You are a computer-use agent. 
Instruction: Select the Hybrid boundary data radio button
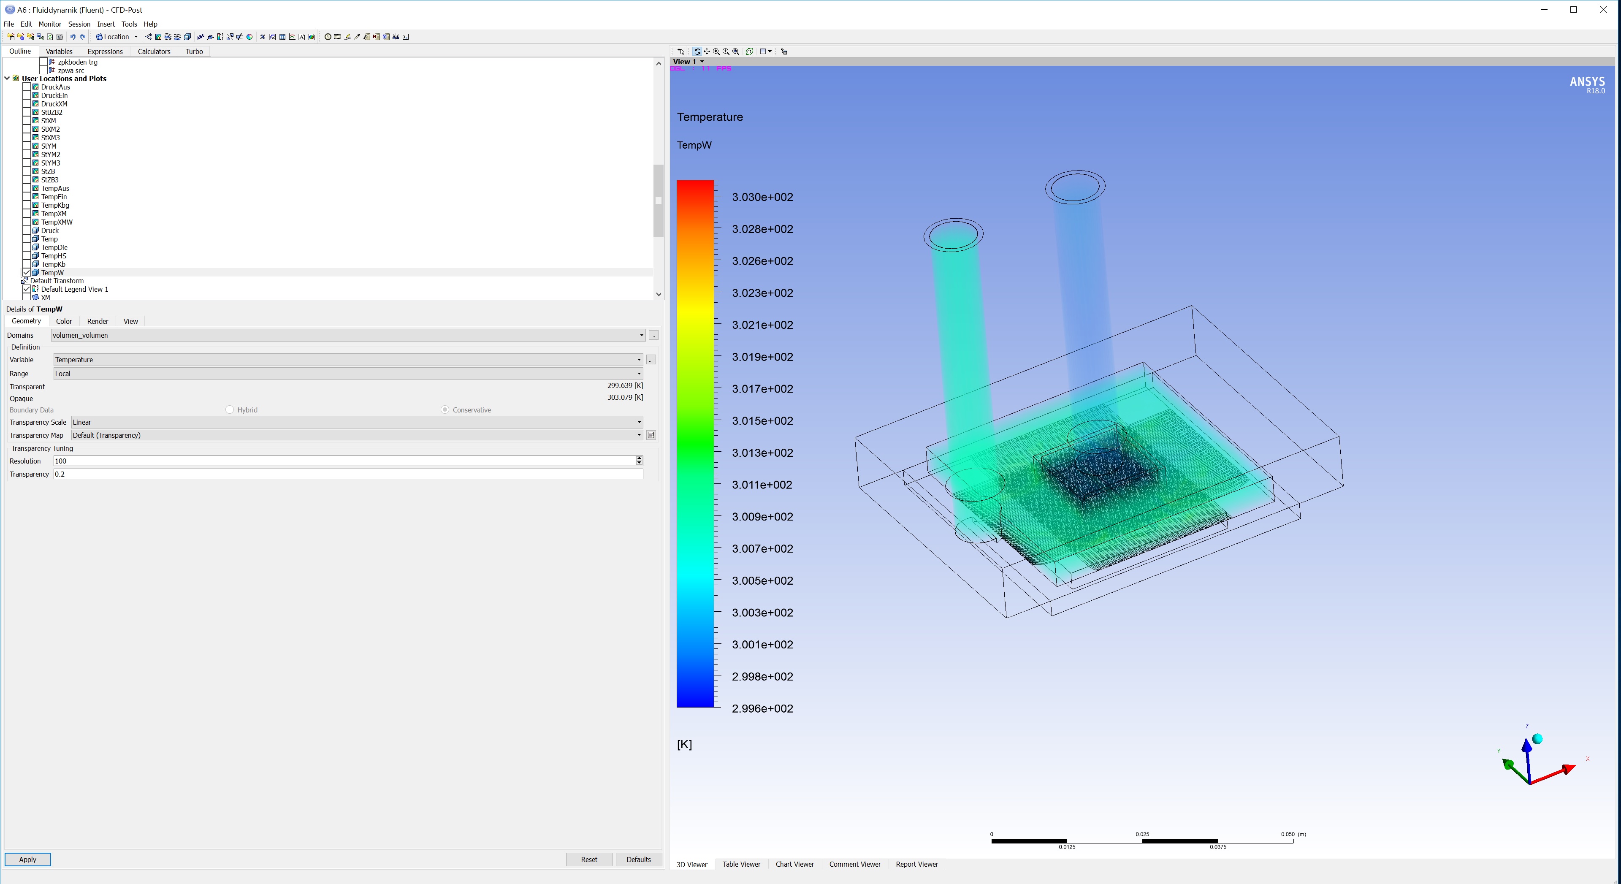(230, 409)
